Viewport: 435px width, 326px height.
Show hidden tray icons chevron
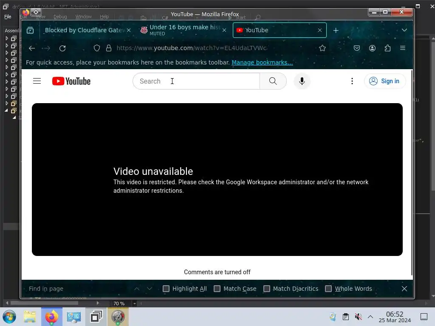click(370, 317)
